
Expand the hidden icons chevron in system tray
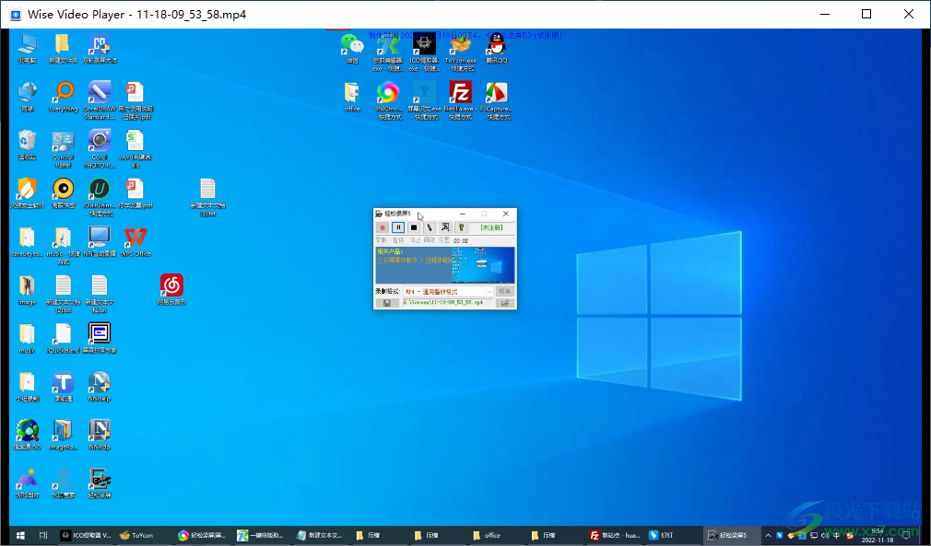tap(768, 534)
